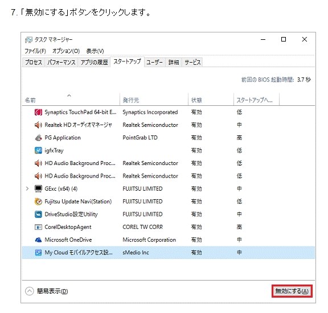The height and width of the screenshot is (313, 328).
Task: Click the DriveStudio設定Utility icon
Action: (x=38, y=215)
